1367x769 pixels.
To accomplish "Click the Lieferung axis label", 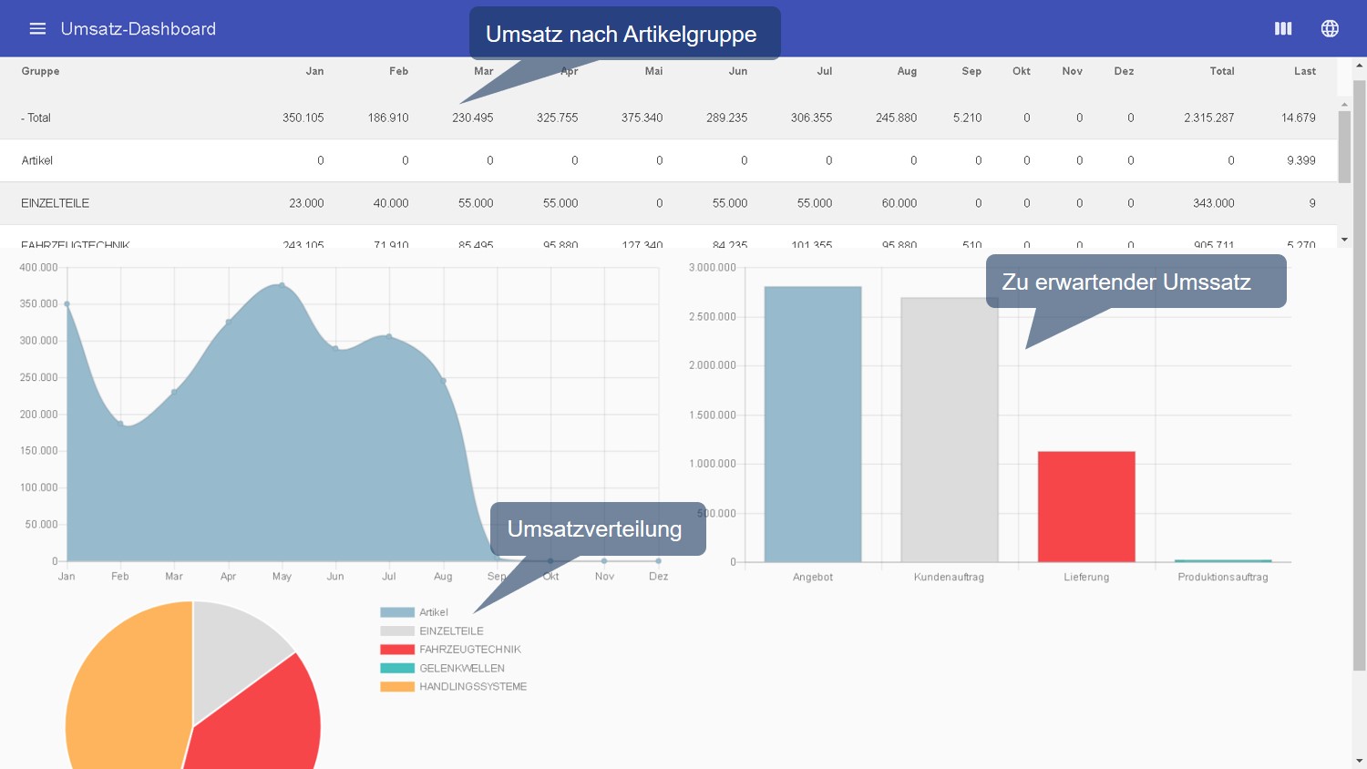I will 1086,577.
